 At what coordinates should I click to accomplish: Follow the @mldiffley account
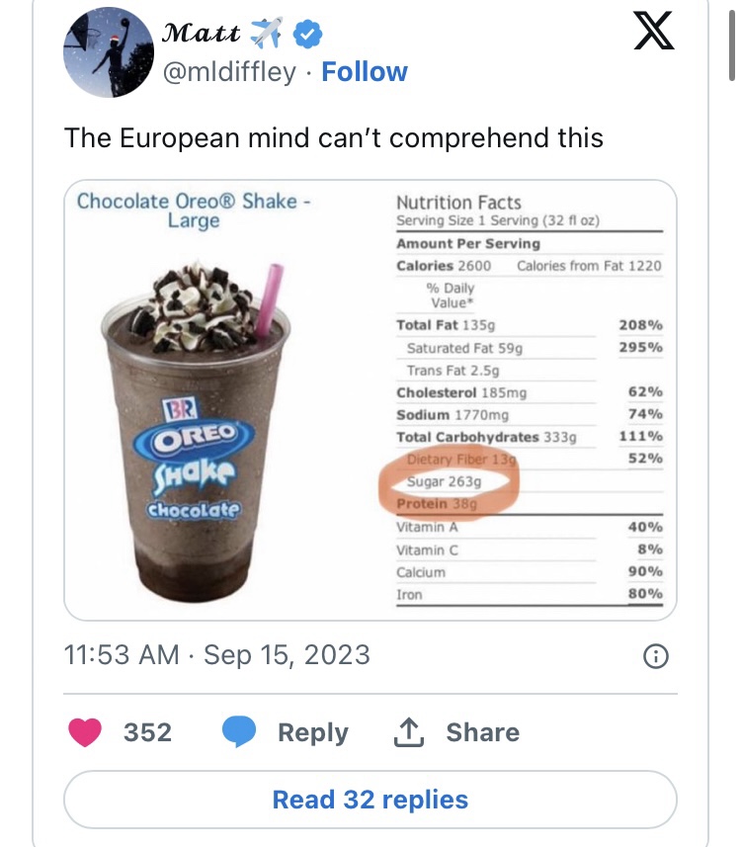pyautogui.click(x=365, y=72)
